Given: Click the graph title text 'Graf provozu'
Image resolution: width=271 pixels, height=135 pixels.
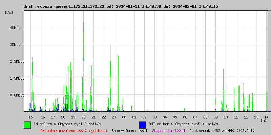Looking at the screenshot, I should pos(38,6).
